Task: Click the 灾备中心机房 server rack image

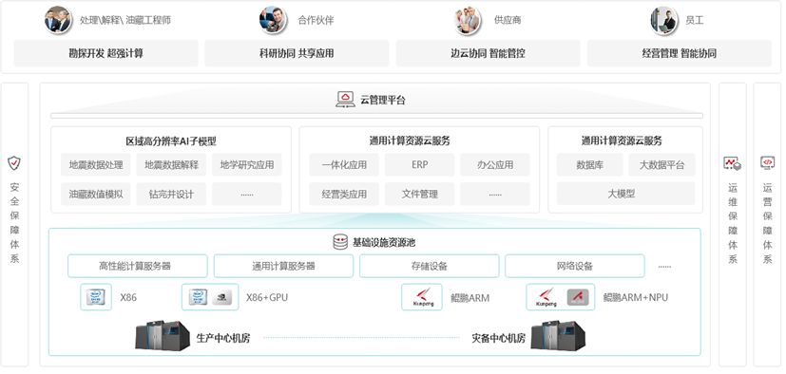Action: 558,335
